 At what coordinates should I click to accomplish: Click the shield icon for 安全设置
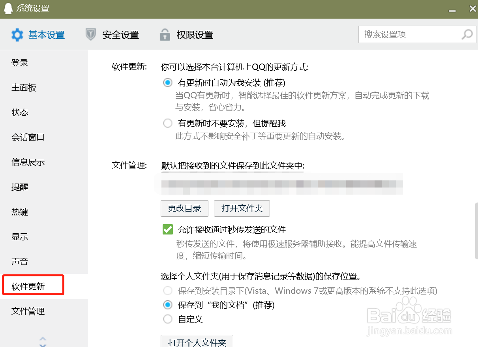[x=90, y=35]
